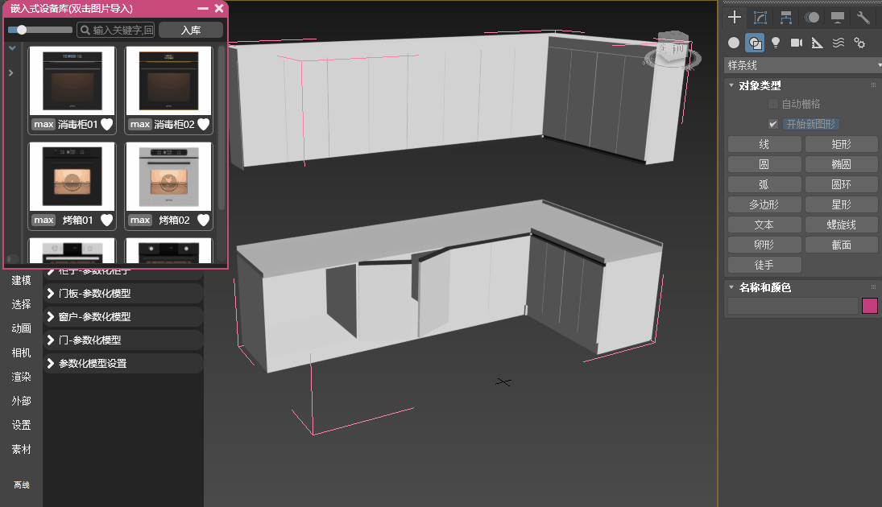
Task: Click the down chevron in library sidebar
Action: click(12, 49)
